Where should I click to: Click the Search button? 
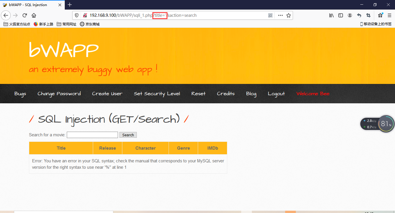tap(128, 135)
